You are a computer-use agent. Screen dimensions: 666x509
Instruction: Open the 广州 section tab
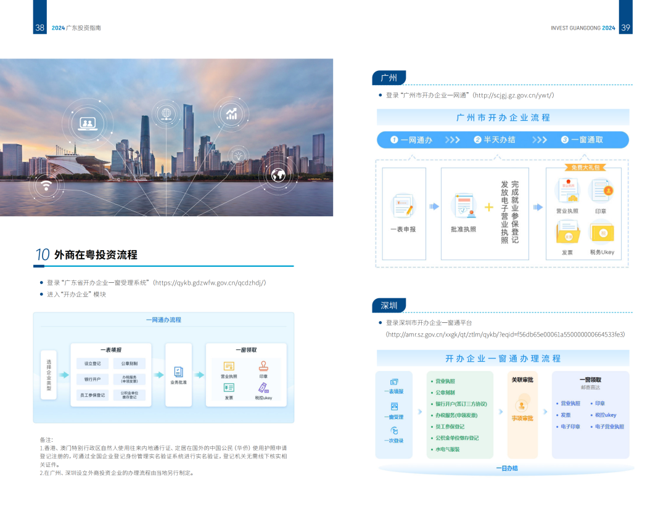389,78
